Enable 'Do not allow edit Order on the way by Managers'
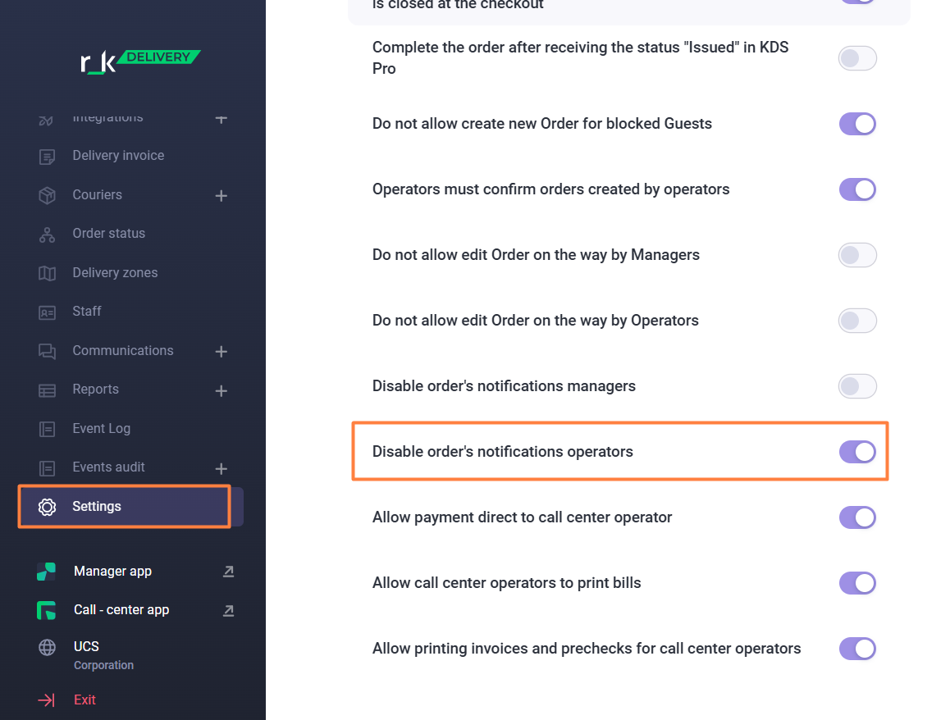The width and height of the screenshot is (950, 720). pyautogui.click(x=857, y=255)
